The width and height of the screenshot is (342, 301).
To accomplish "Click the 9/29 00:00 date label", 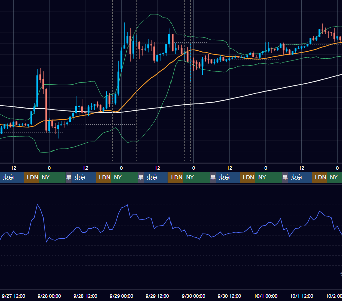I will pos(121,296).
